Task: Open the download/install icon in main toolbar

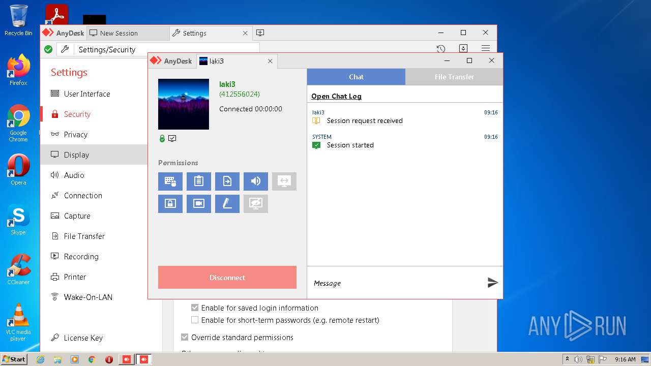Action: tap(463, 49)
